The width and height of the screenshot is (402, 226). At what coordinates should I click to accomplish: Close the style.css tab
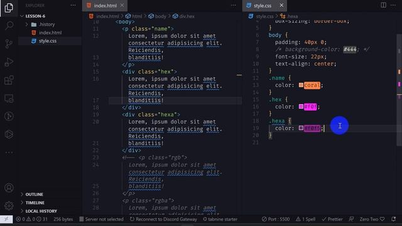281,6
